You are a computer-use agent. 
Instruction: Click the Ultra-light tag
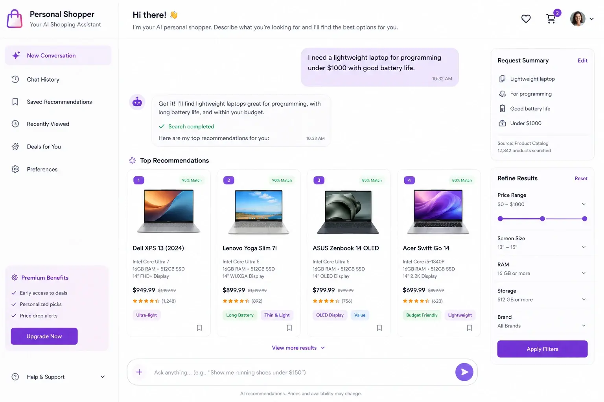point(146,315)
